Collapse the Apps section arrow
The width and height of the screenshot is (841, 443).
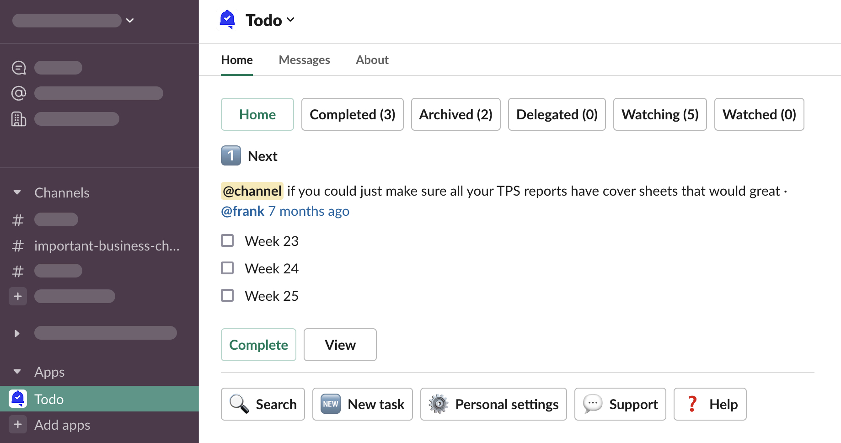click(x=17, y=372)
